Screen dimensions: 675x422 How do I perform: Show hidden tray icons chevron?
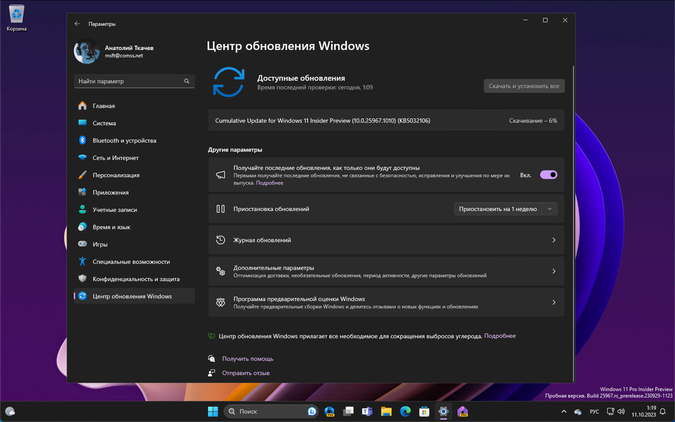pyautogui.click(x=564, y=412)
